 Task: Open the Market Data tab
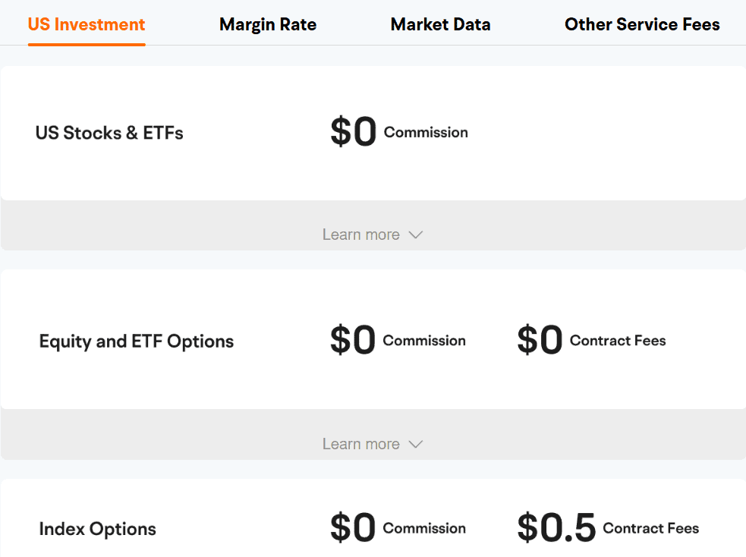(x=440, y=24)
